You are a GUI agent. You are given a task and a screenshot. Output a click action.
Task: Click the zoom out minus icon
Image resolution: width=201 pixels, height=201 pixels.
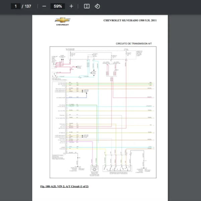click(x=44, y=6)
